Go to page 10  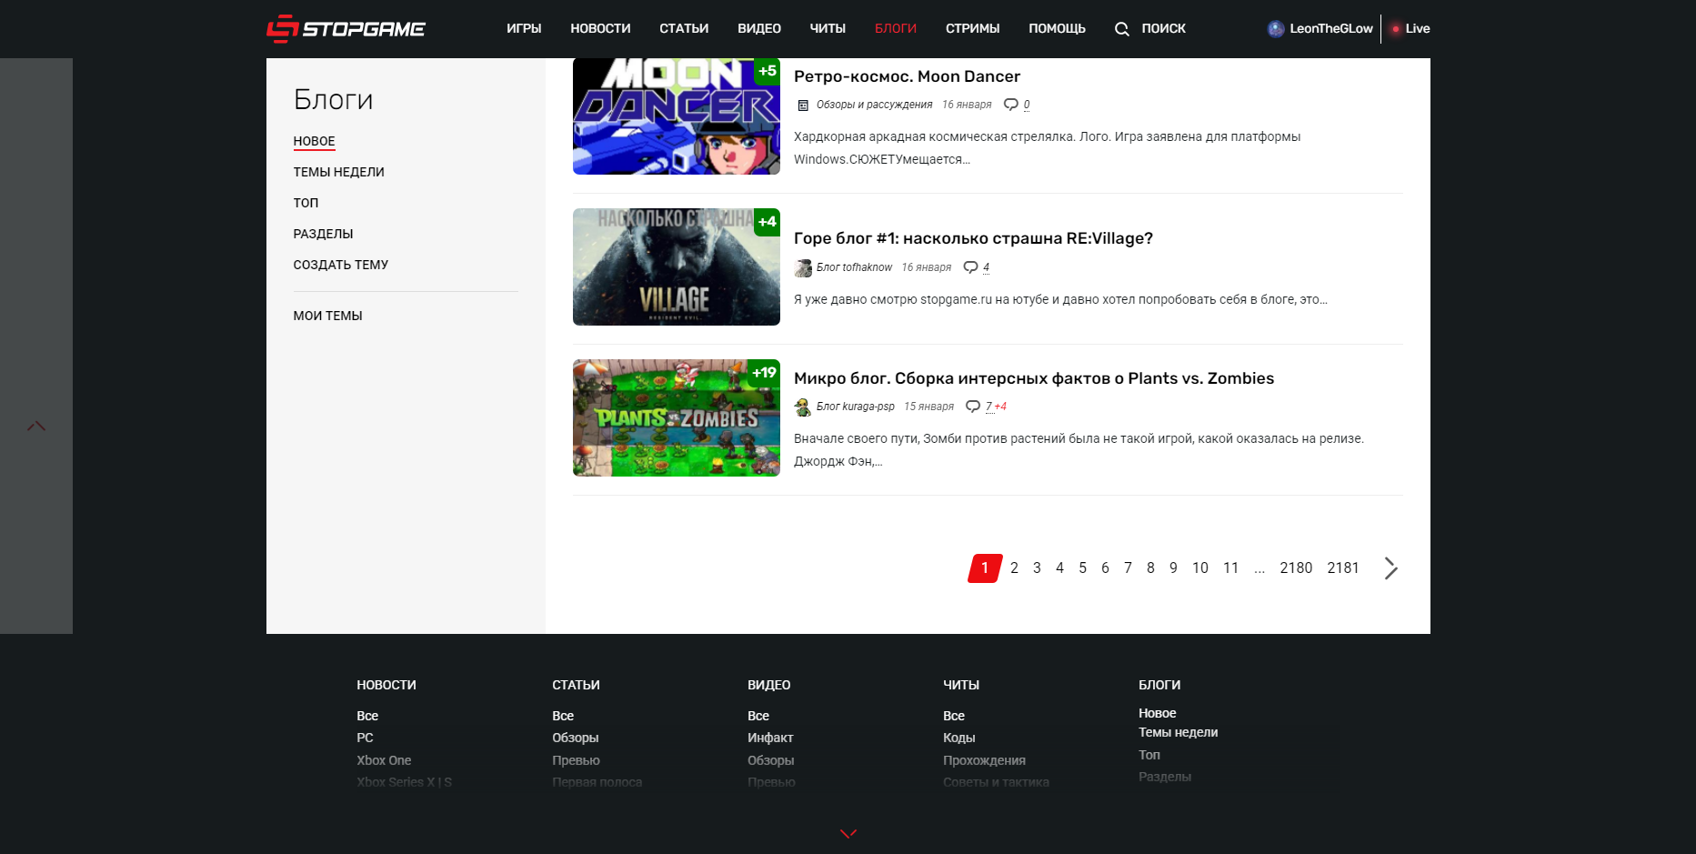[1200, 568]
